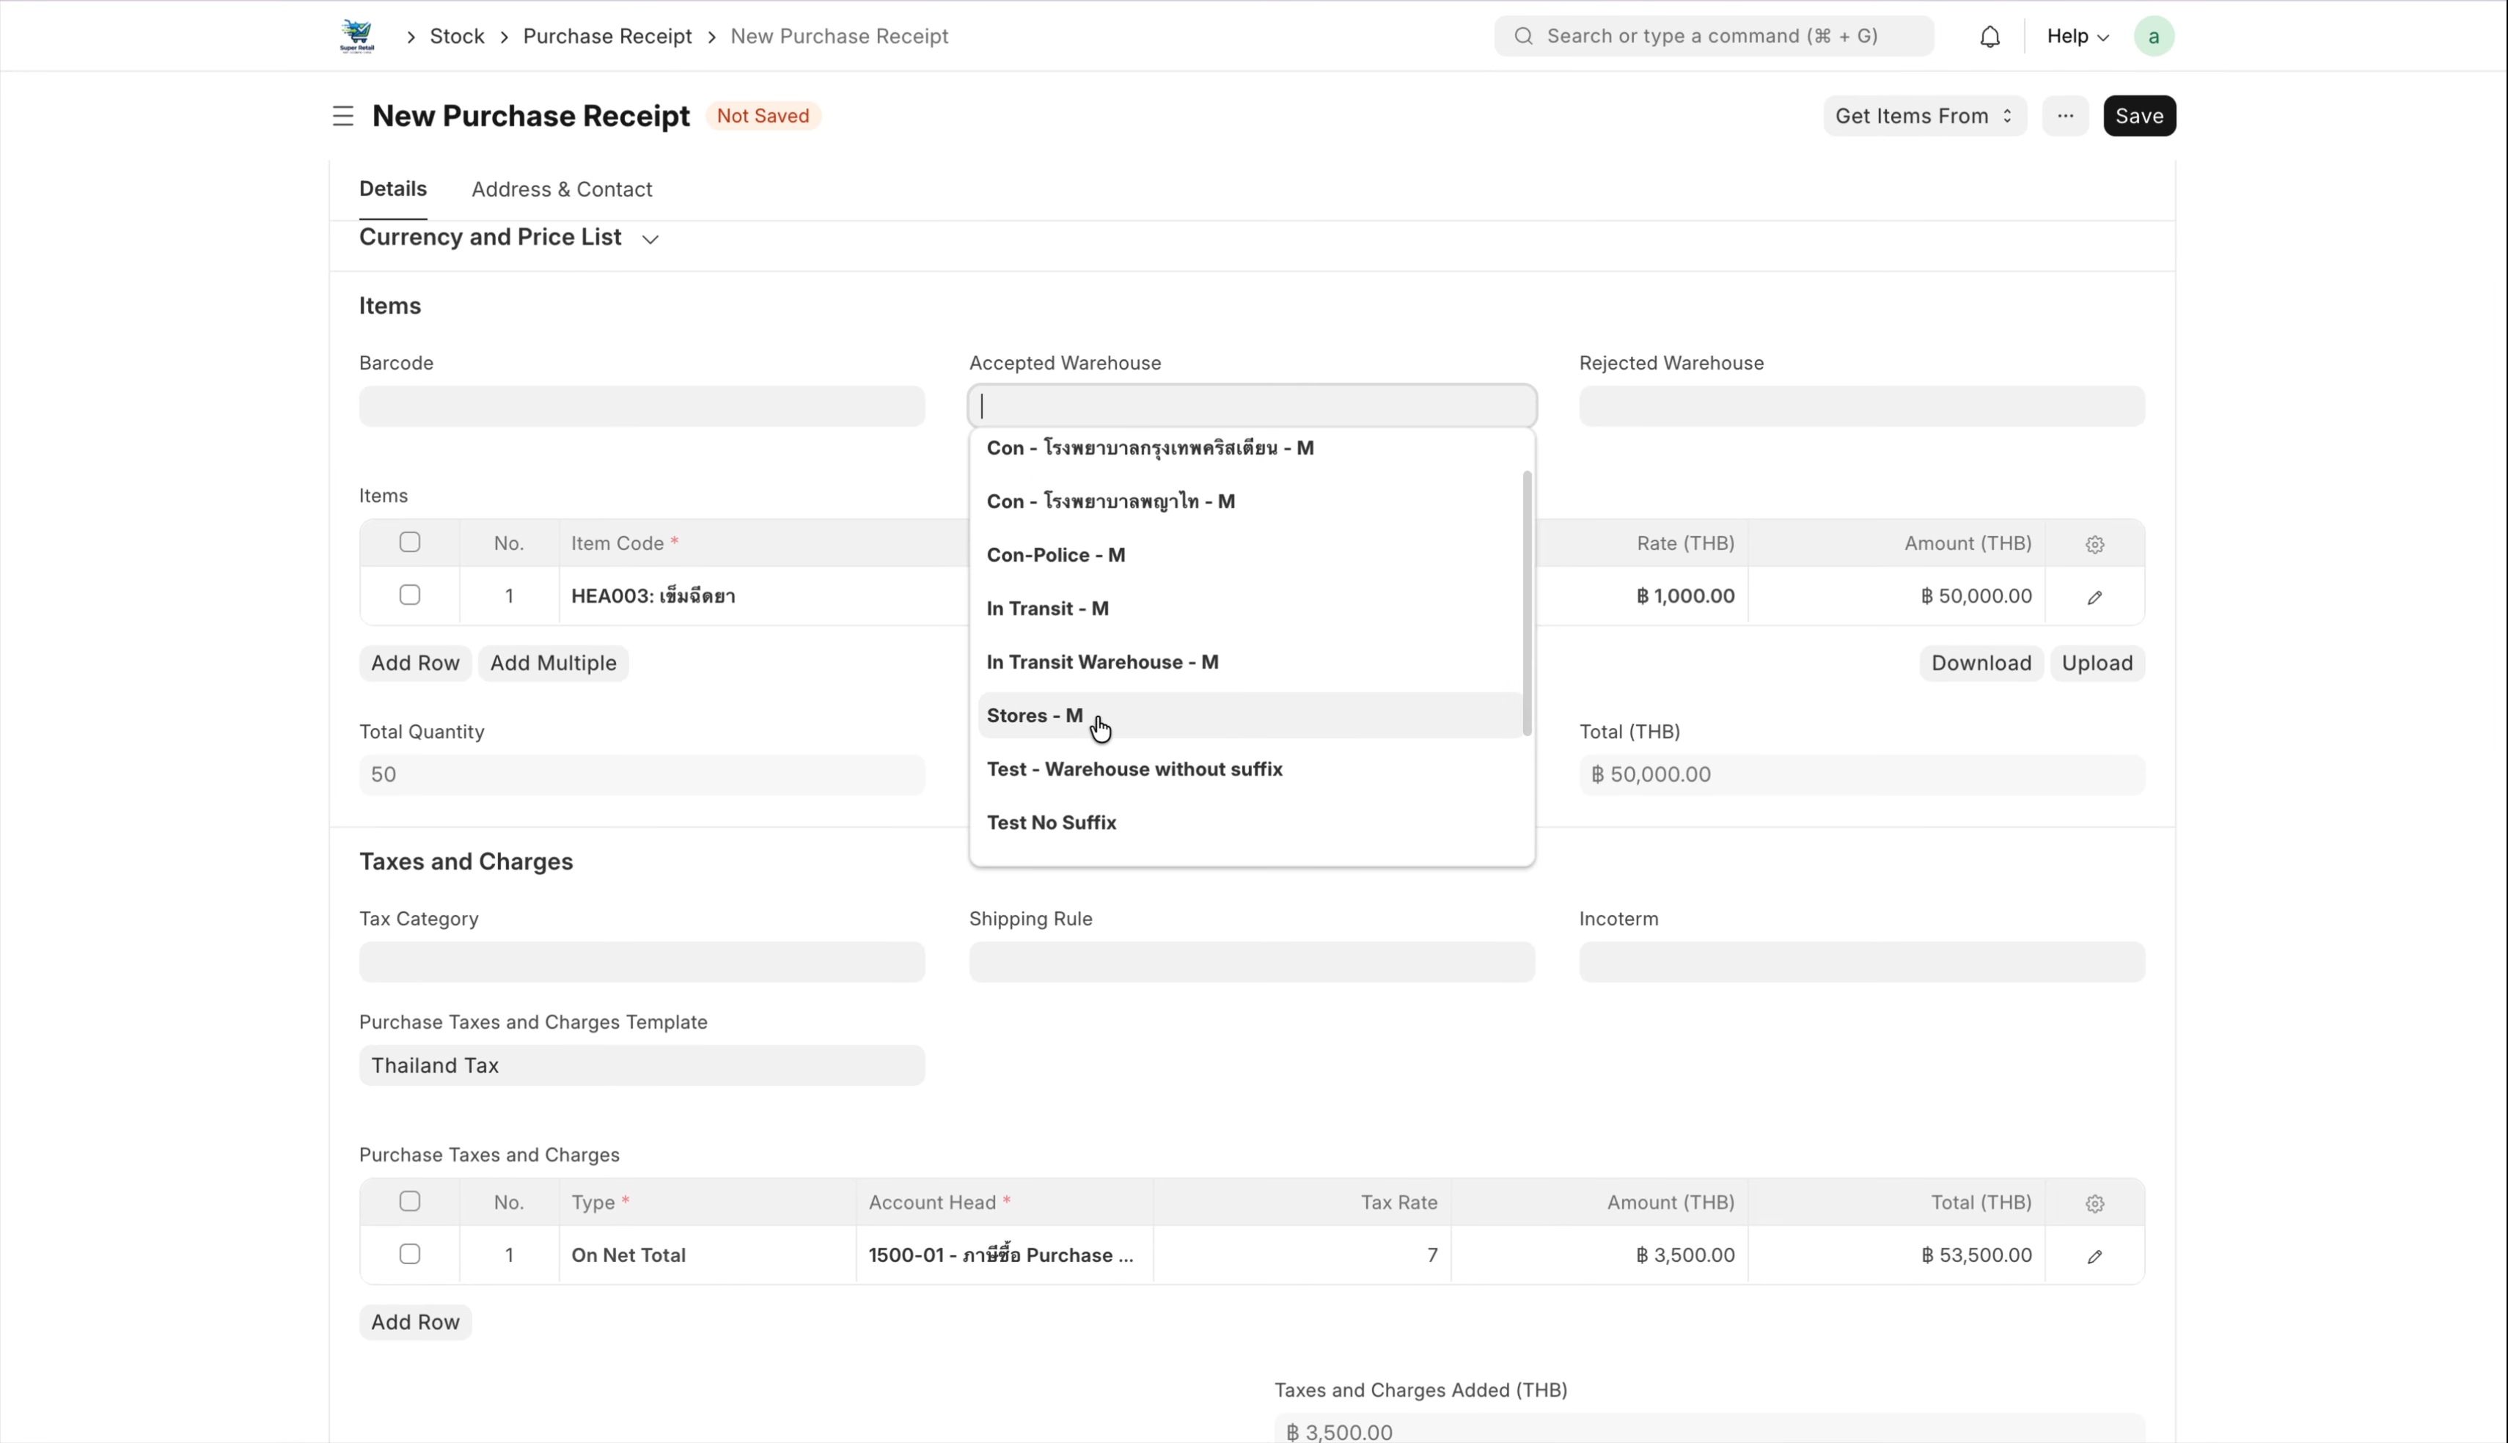Click the tax rate 7 cell

[x=1302, y=1255]
